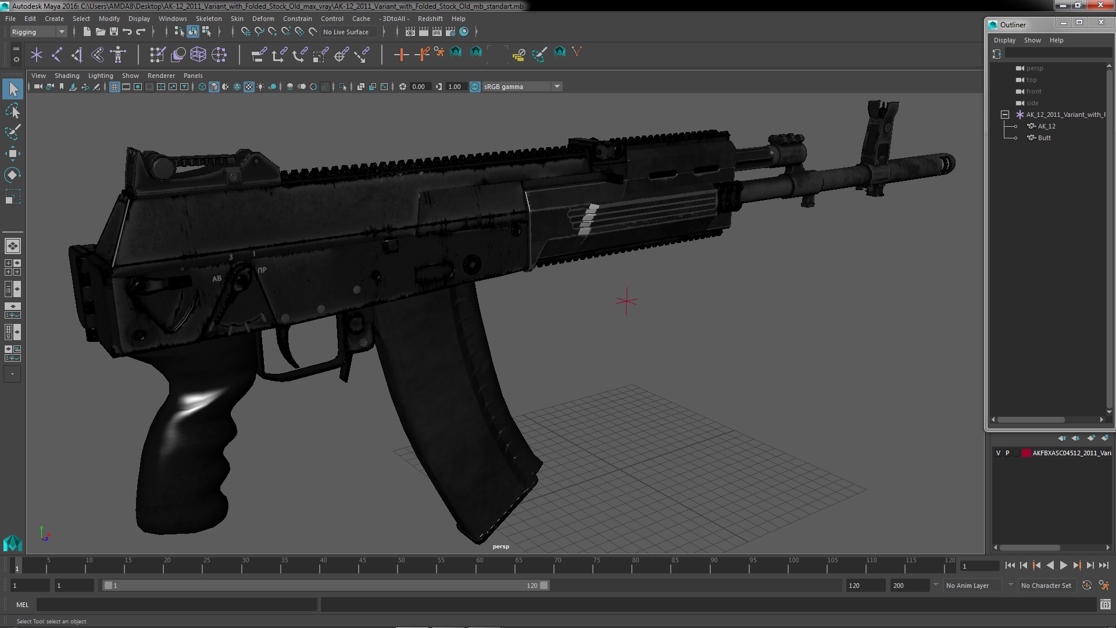This screenshot has width=1116, height=628.
Task: Toggle layer playback P box
Action: [x=1007, y=453]
